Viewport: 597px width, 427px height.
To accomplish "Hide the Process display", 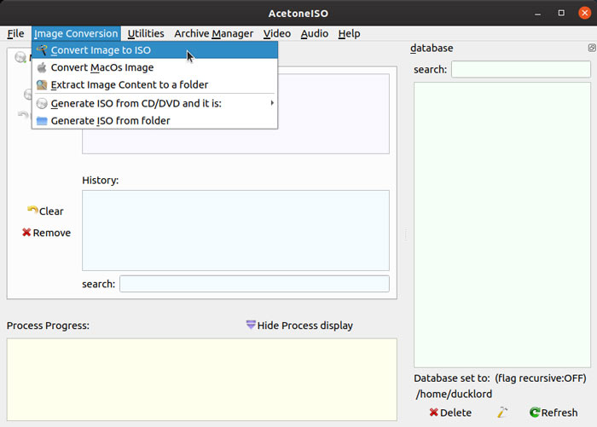I will coord(298,326).
